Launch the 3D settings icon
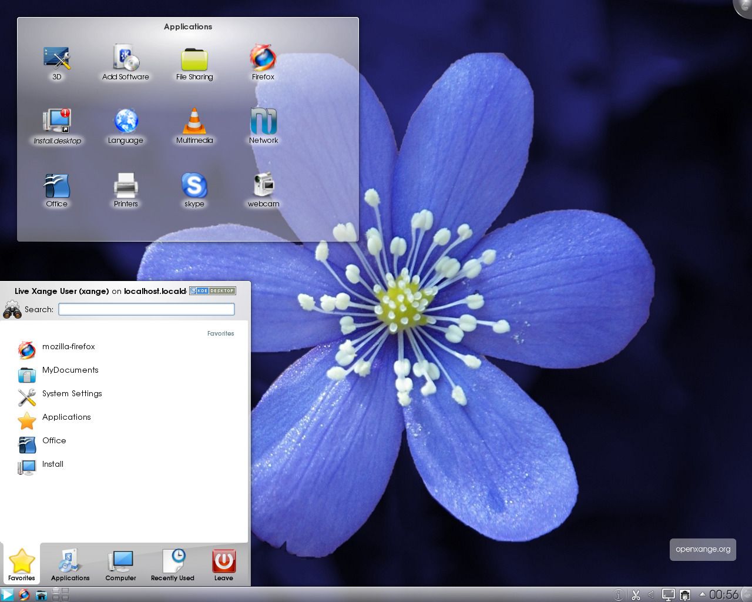This screenshot has height=602, width=752. pyautogui.click(x=56, y=59)
